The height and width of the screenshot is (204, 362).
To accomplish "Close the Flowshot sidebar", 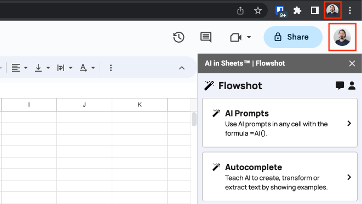I will click(x=352, y=63).
